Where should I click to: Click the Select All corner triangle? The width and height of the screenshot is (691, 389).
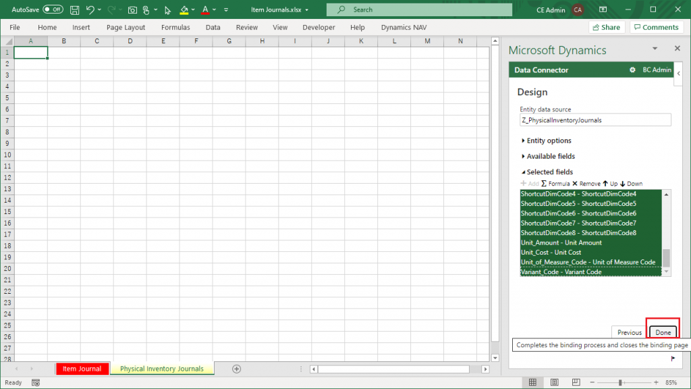tap(7, 41)
